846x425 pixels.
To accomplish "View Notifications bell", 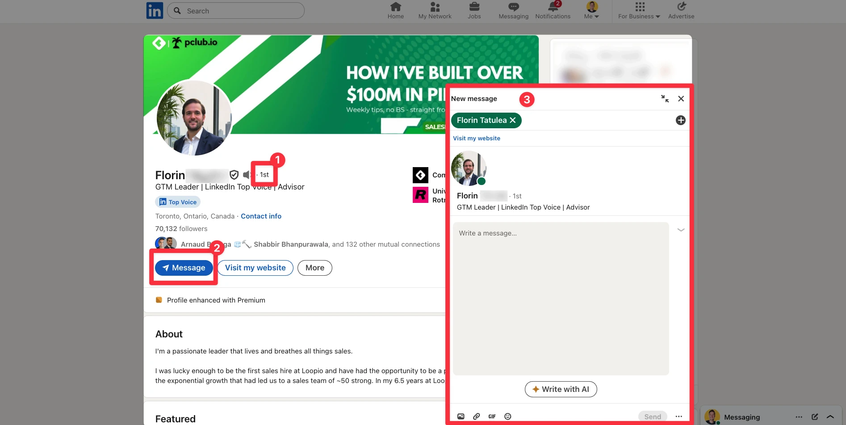I will 553,11.
